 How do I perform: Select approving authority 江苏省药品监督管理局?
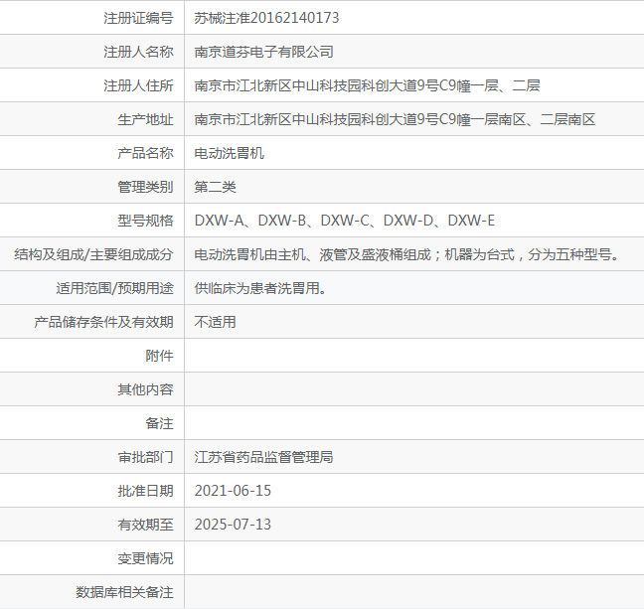(263, 457)
